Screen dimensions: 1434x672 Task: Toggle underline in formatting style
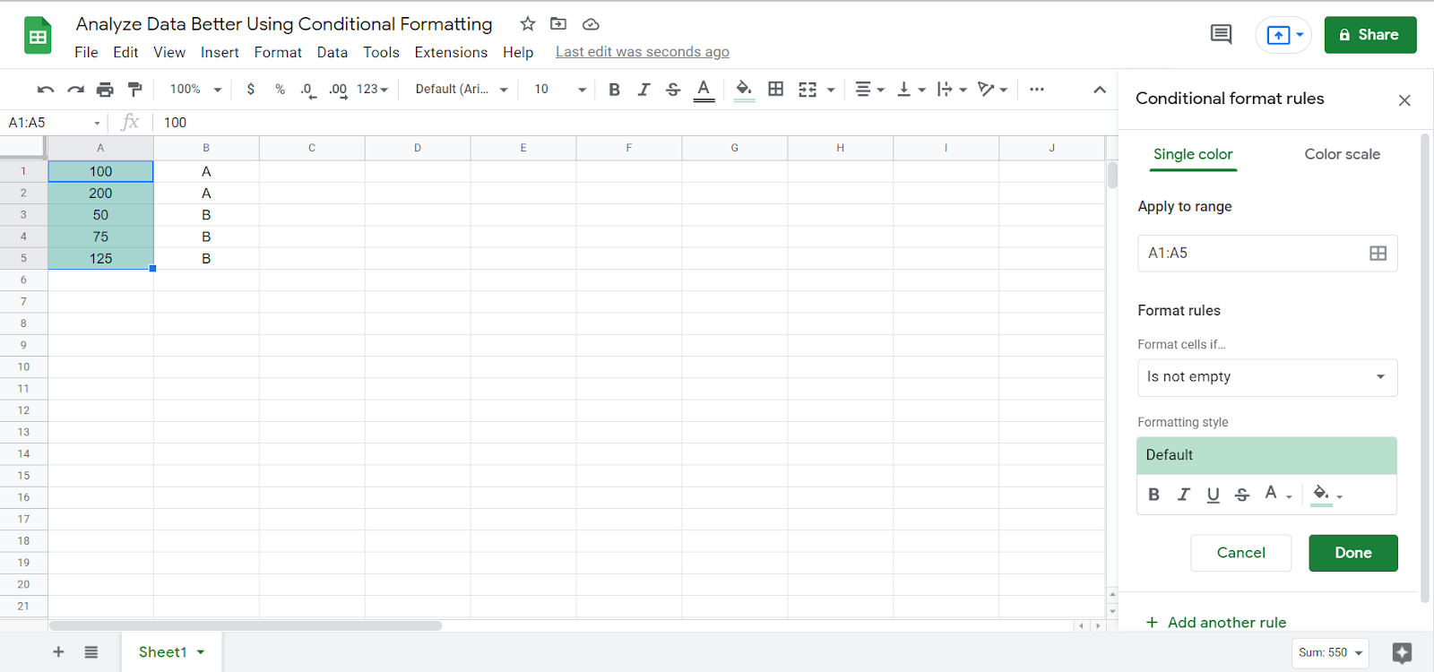point(1213,495)
